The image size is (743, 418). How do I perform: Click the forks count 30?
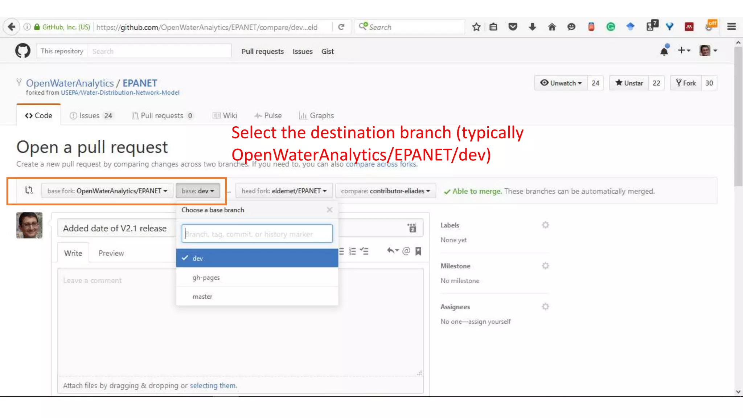pos(709,83)
